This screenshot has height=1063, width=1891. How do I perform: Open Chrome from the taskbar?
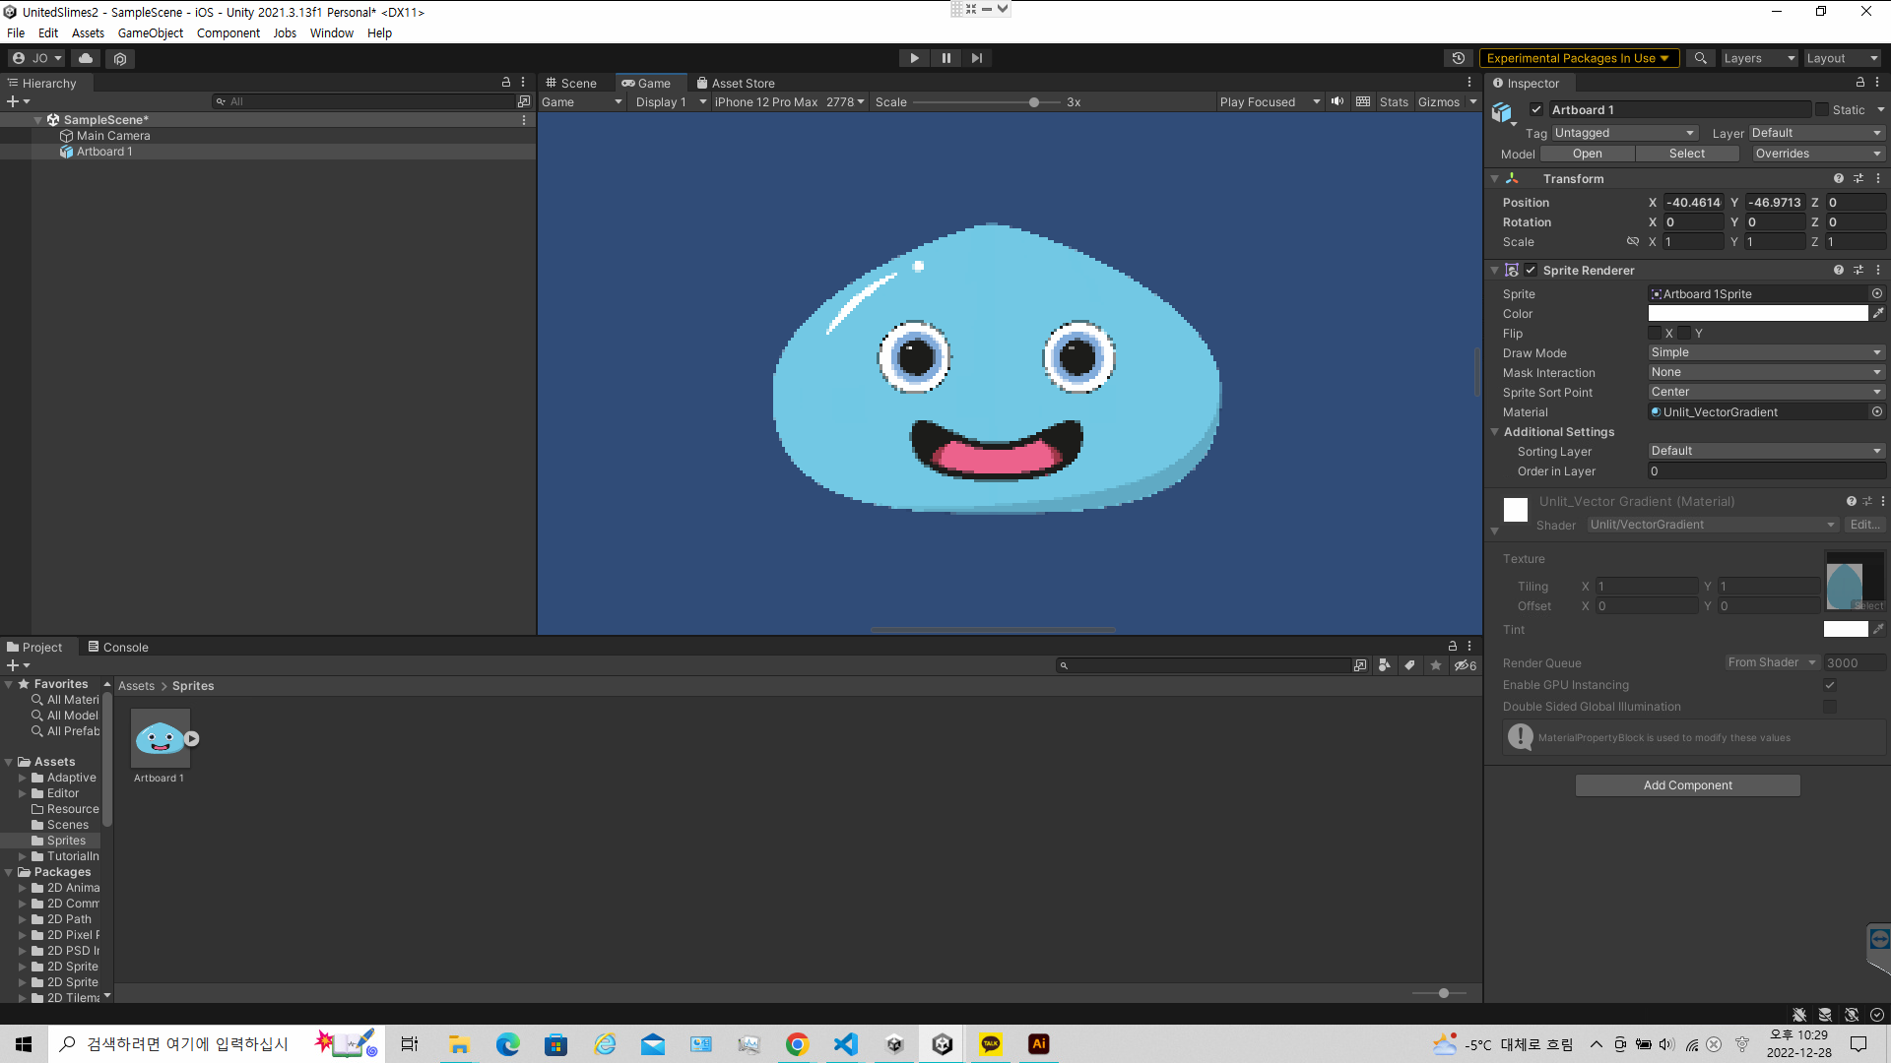(x=798, y=1044)
